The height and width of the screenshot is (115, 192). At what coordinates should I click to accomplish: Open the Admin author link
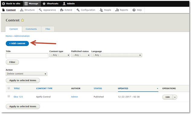tap(75, 97)
